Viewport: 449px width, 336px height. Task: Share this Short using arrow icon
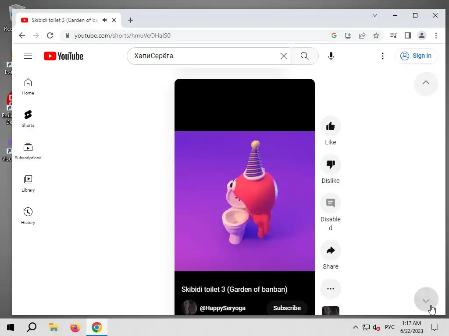click(331, 250)
